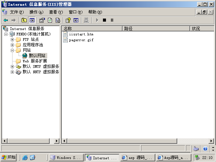Sort by the 状况 column header
The height and width of the screenshot is (162, 216).
[202, 28]
